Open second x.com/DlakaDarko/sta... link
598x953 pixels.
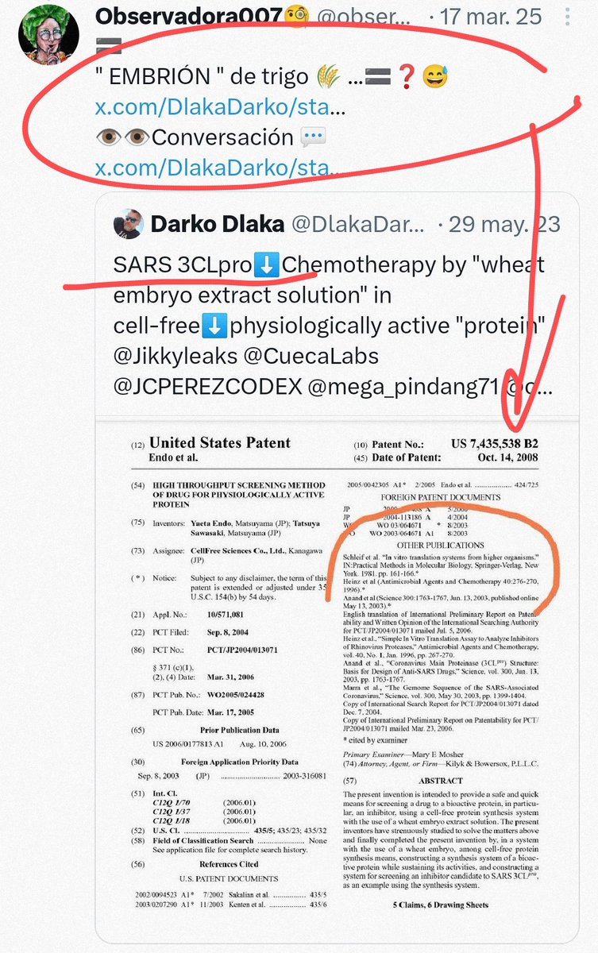click(x=220, y=168)
